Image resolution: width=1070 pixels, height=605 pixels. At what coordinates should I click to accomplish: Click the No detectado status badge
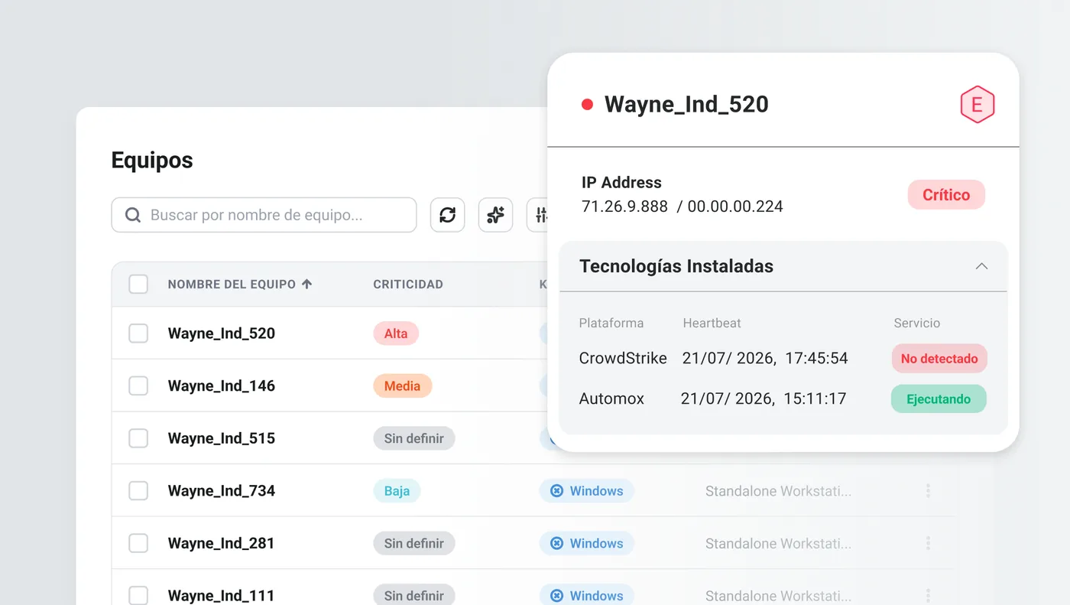[x=939, y=359]
